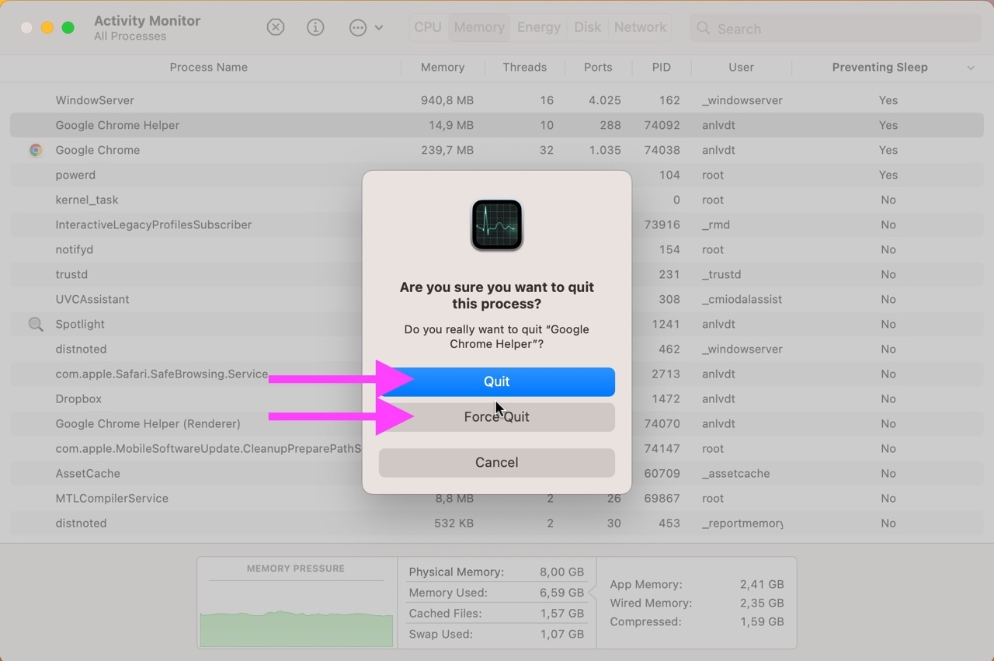This screenshot has width=994, height=661.
Task: Click the Swap Used 1,07 GB value
Action: click(561, 635)
